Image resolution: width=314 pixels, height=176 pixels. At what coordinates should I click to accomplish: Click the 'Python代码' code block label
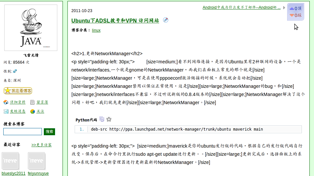86,120
